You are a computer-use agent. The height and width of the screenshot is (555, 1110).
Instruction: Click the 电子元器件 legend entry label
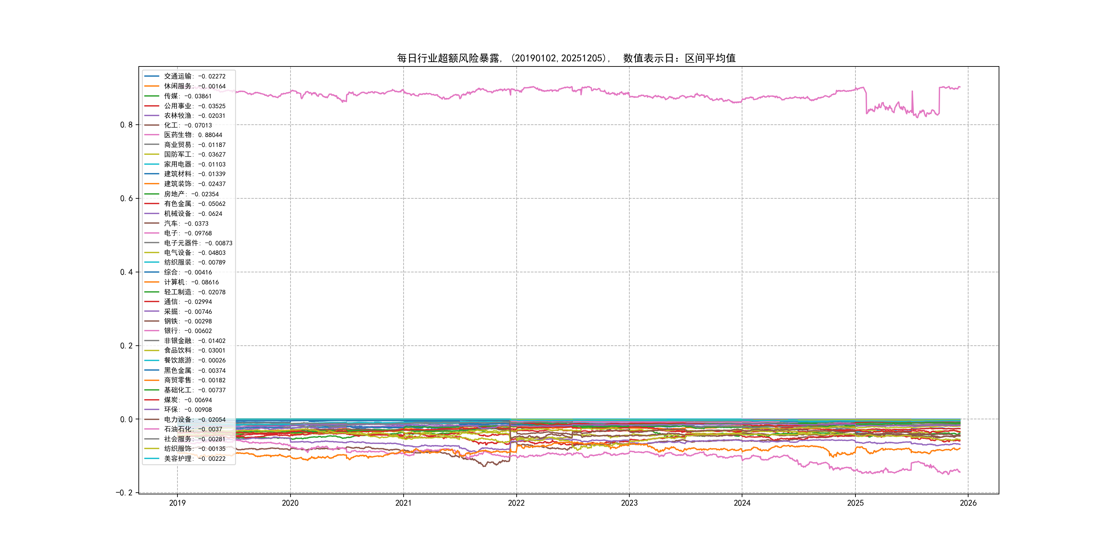(198, 243)
